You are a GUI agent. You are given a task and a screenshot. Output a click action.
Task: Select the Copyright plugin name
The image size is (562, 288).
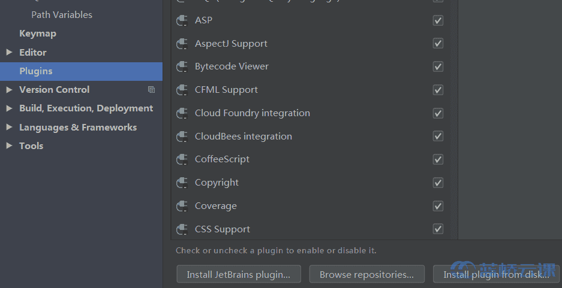(217, 183)
